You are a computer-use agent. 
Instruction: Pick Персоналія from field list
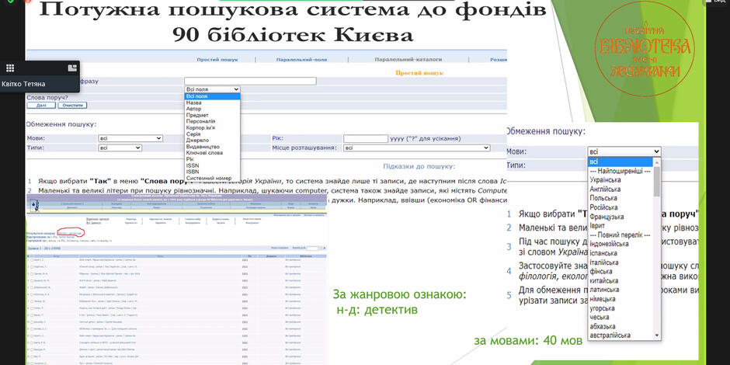pyautogui.click(x=200, y=121)
